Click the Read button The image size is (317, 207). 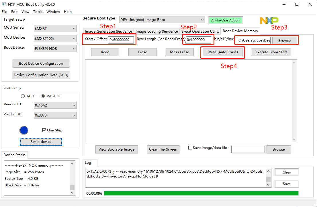(x=105, y=52)
